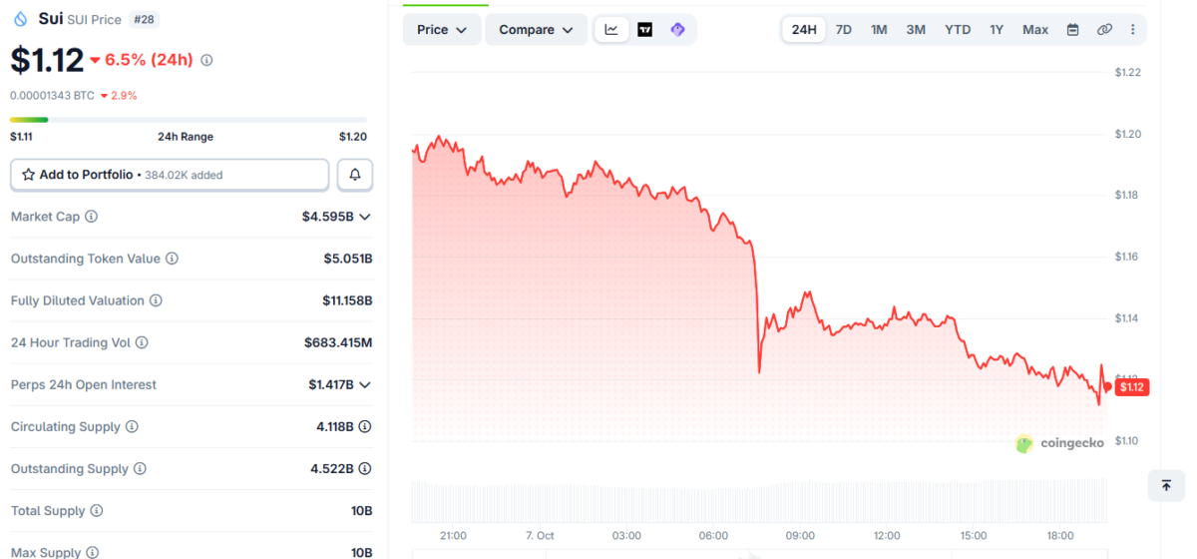Open the 24h change info icon
Screen dimensions: 1197x559
click(x=206, y=60)
